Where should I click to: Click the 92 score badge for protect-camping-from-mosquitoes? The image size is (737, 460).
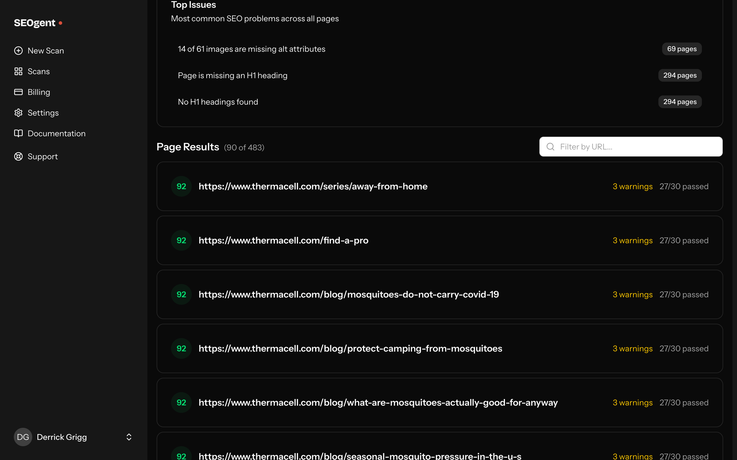181,348
